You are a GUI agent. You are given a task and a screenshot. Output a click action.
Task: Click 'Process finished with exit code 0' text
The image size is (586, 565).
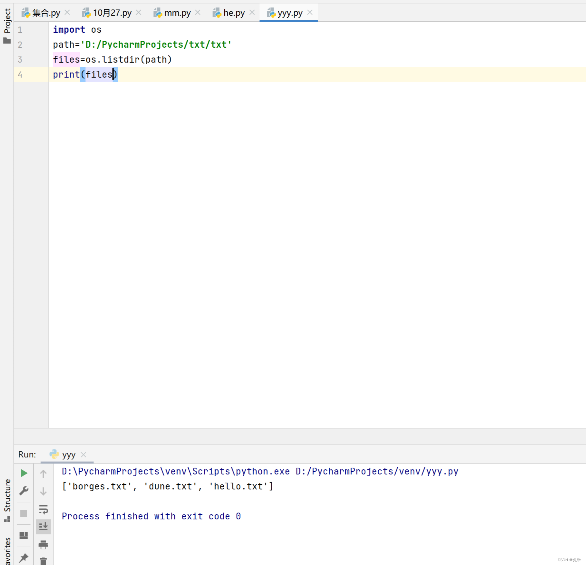(151, 516)
